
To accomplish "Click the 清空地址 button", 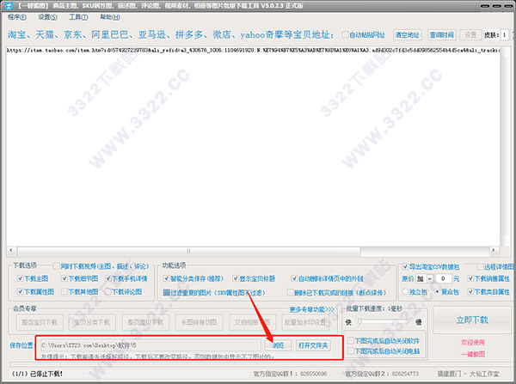I will [x=408, y=35].
